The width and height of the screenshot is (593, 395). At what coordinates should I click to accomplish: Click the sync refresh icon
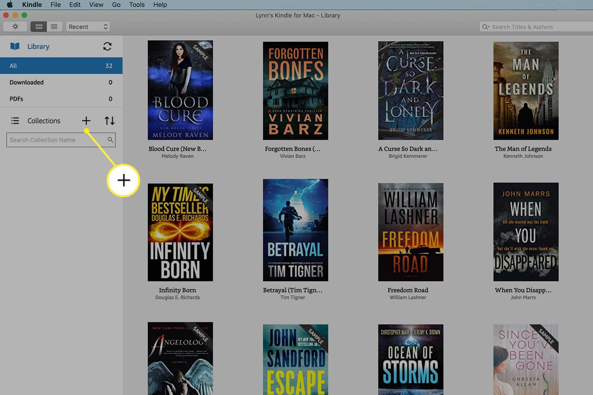click(x=107, y=46)
